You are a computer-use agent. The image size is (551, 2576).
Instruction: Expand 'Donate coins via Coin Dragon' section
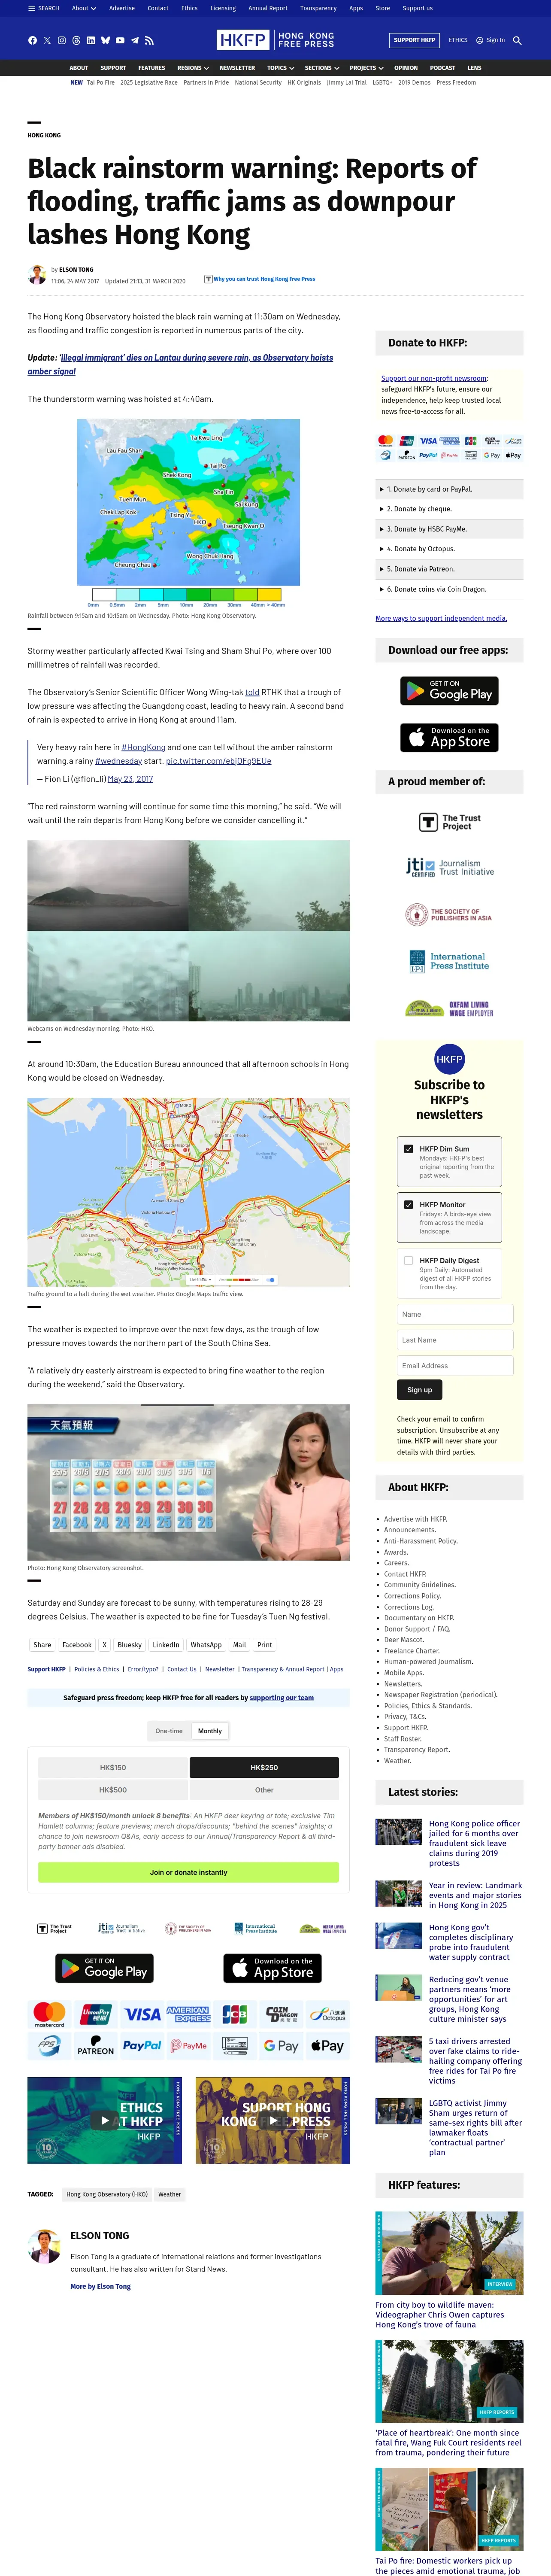(449, 589)
